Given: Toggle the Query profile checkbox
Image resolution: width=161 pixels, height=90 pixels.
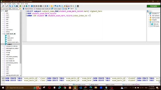Looking at the screenshot, I should [150, 24].
